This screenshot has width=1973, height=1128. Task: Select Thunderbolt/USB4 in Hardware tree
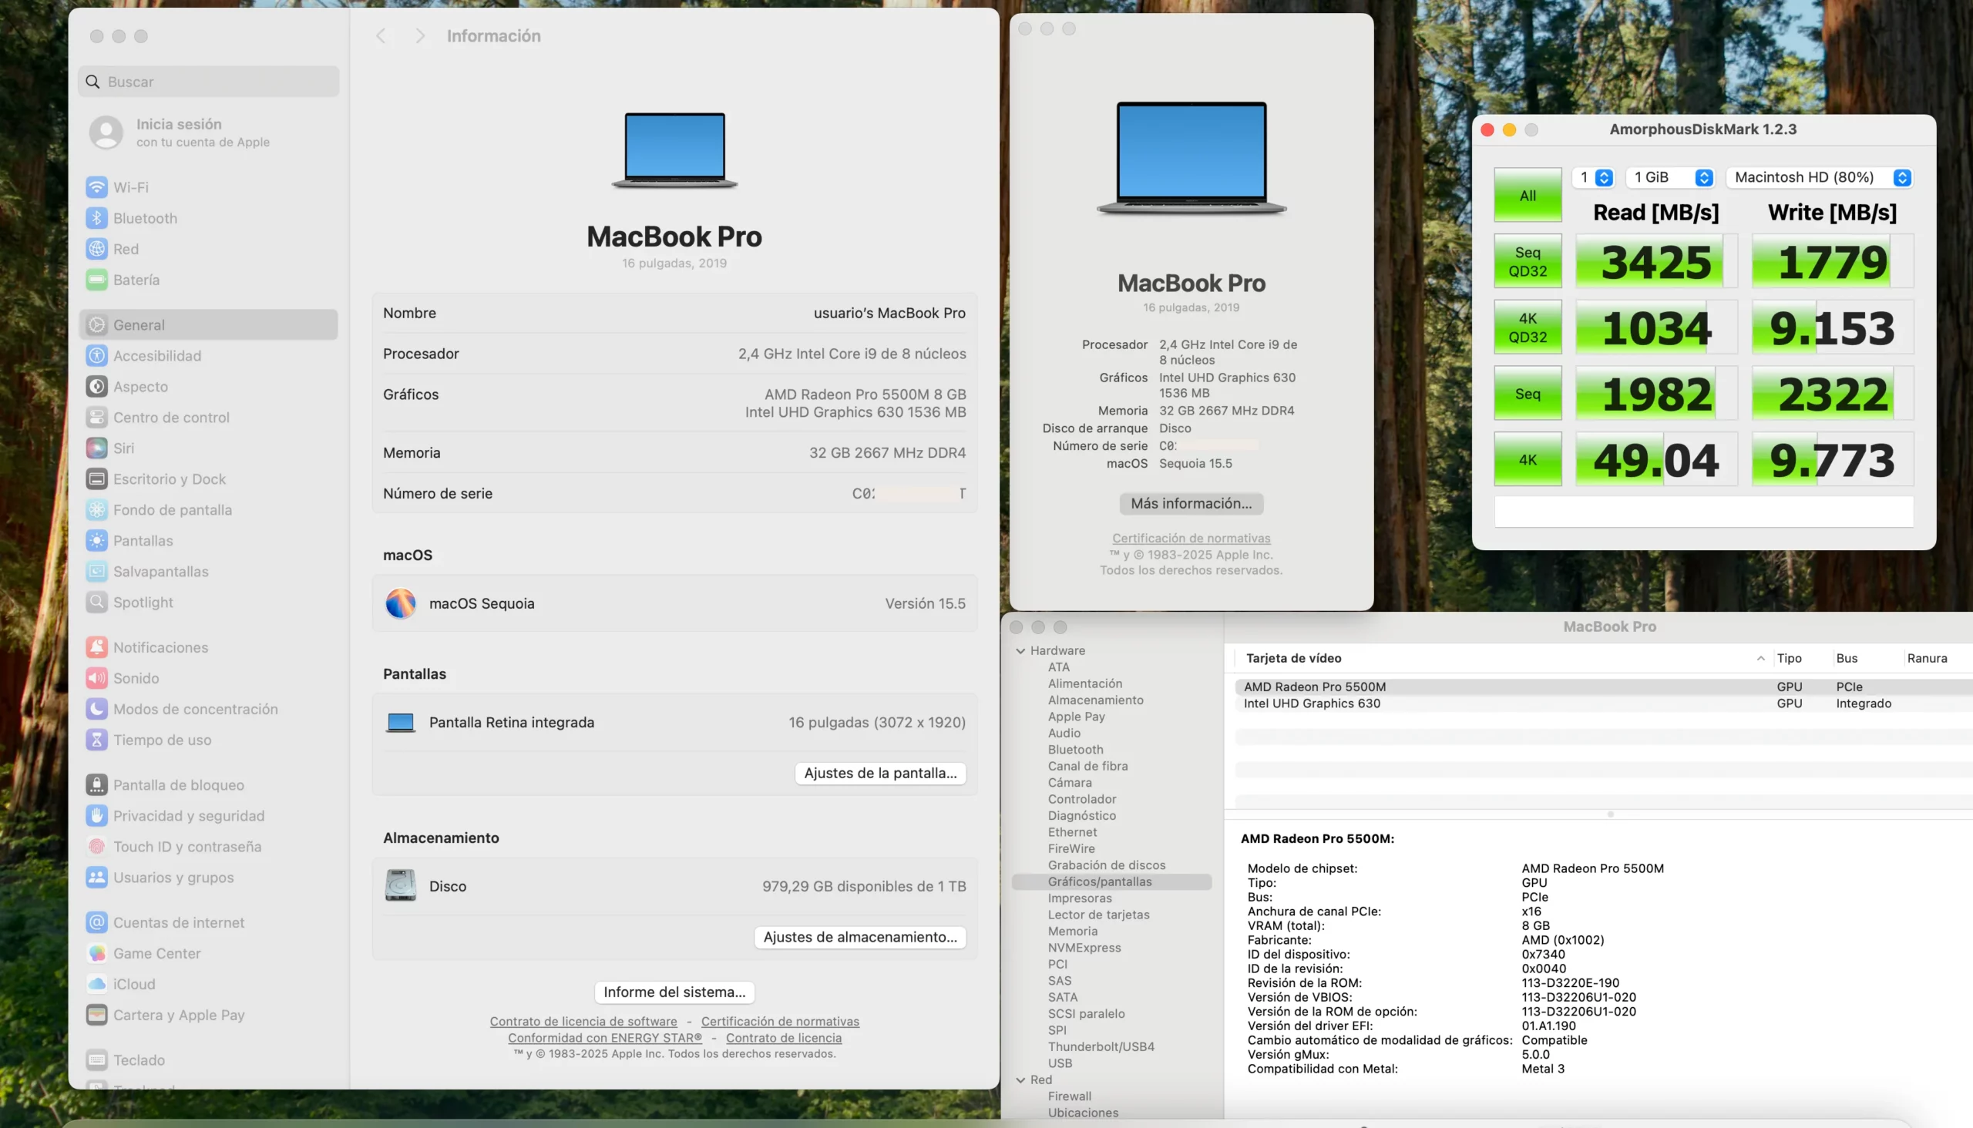coord(1101,1046)
